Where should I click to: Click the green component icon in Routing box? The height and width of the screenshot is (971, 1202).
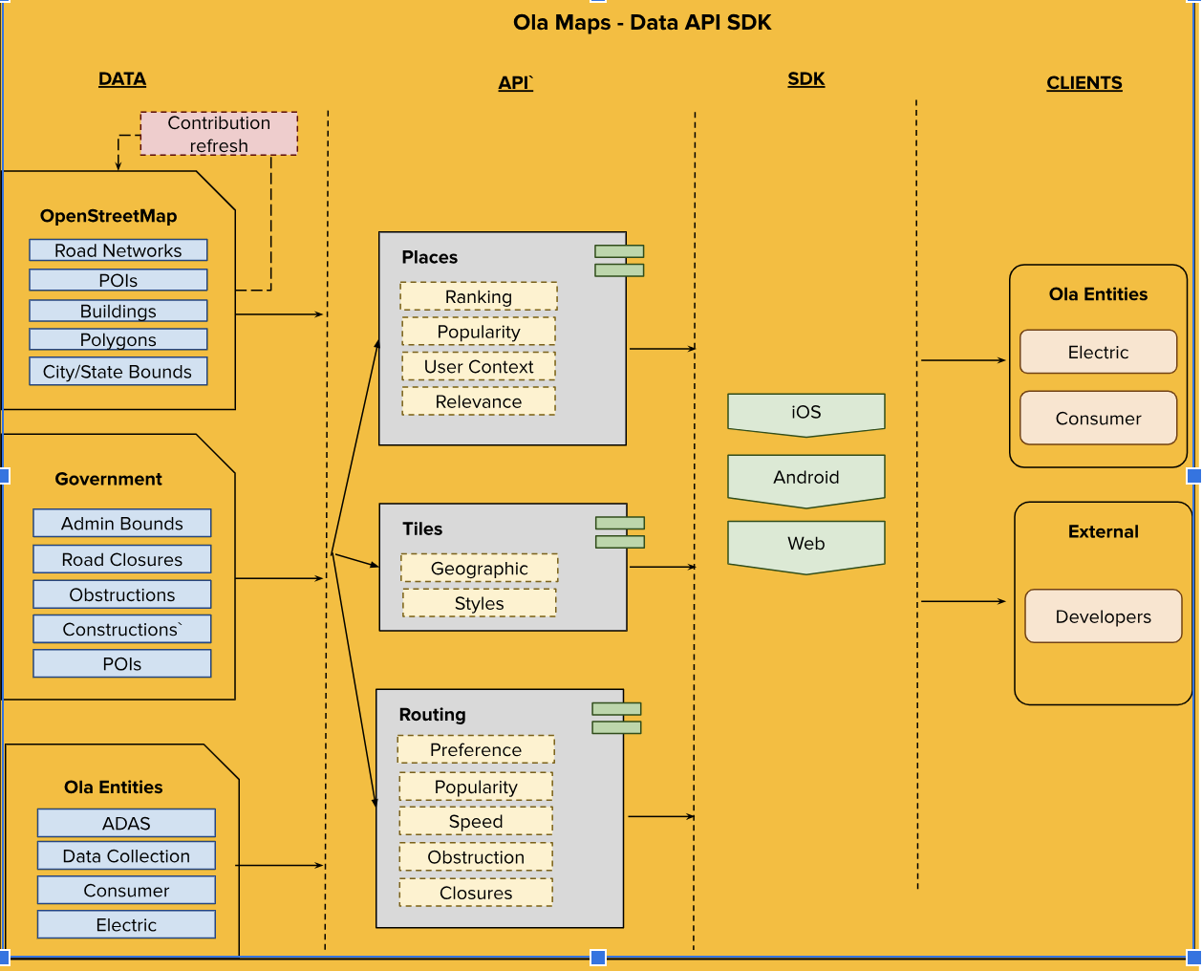616,719
